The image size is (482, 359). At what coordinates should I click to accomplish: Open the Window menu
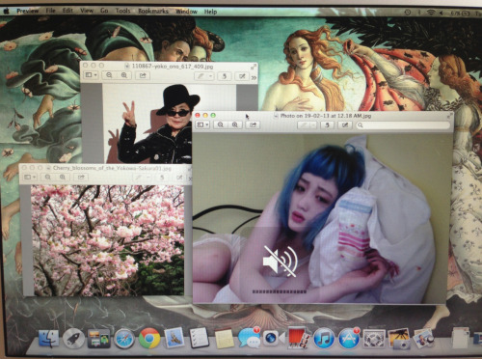click(186, 12)
